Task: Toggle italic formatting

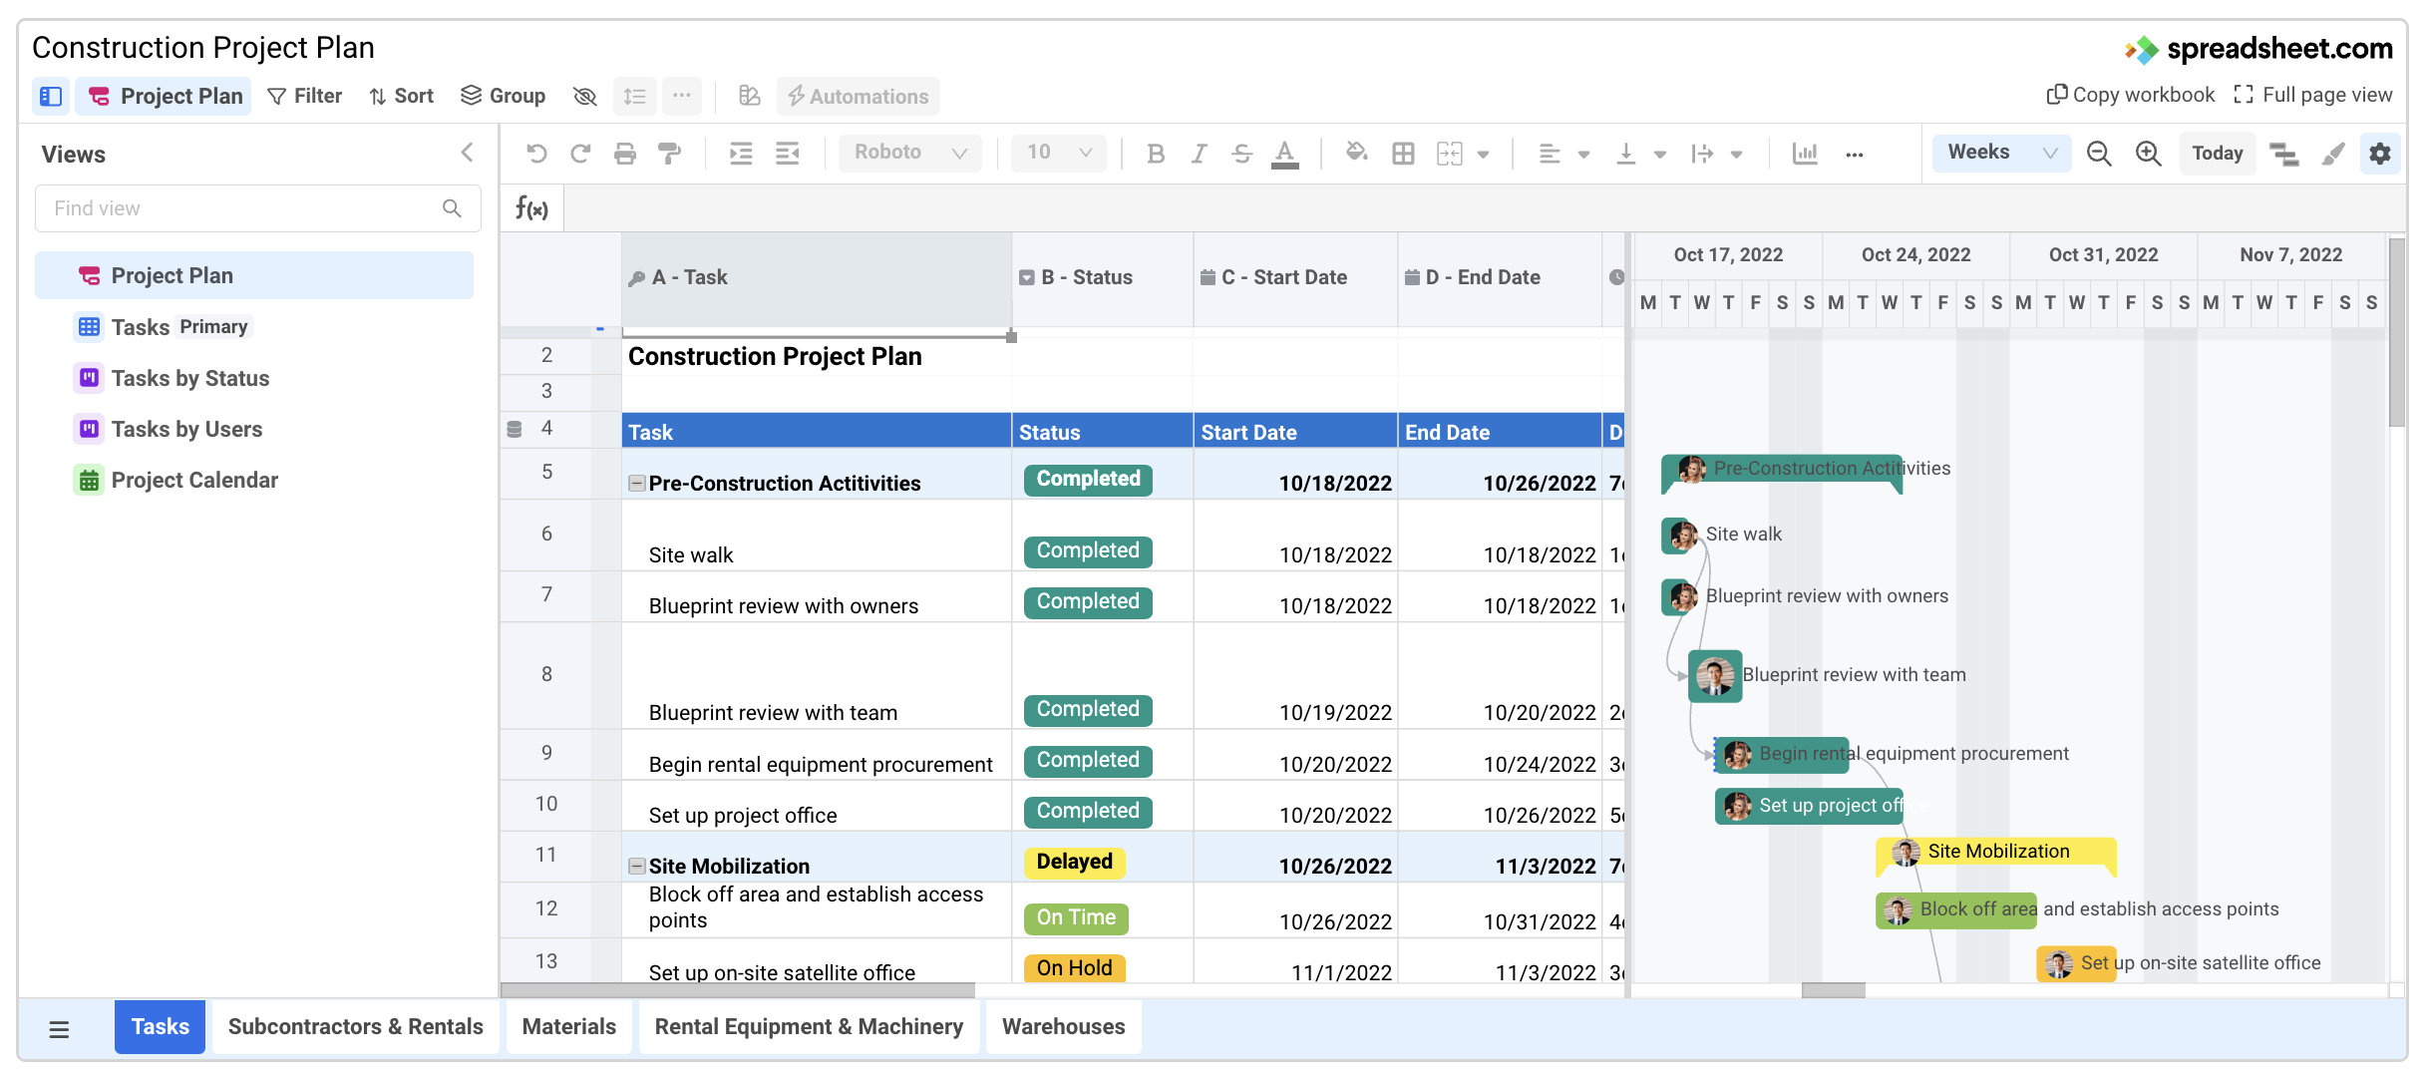Action: [x=1198, y=154]
